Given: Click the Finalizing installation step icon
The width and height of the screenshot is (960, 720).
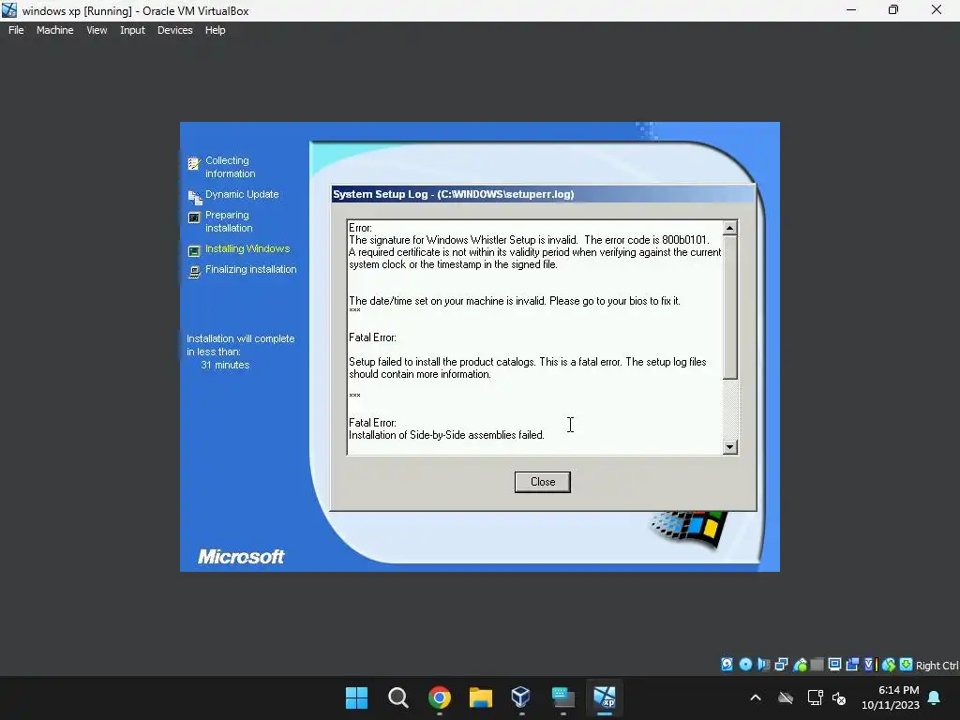Looking at the screenshot, I should point(194,272).
